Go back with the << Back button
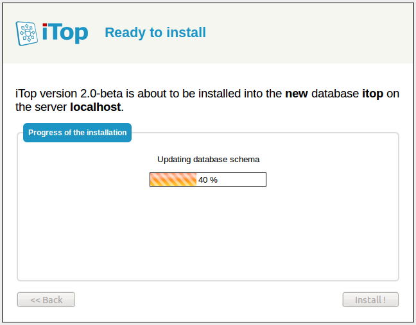 pyautogui.click(x=46, y=299)
